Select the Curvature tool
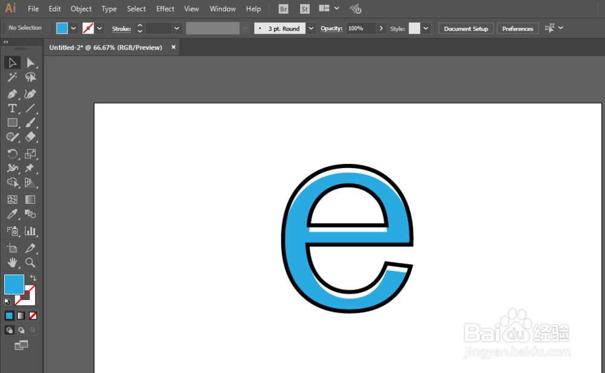Viewport: 605px width, 373px height. point(30,94)
